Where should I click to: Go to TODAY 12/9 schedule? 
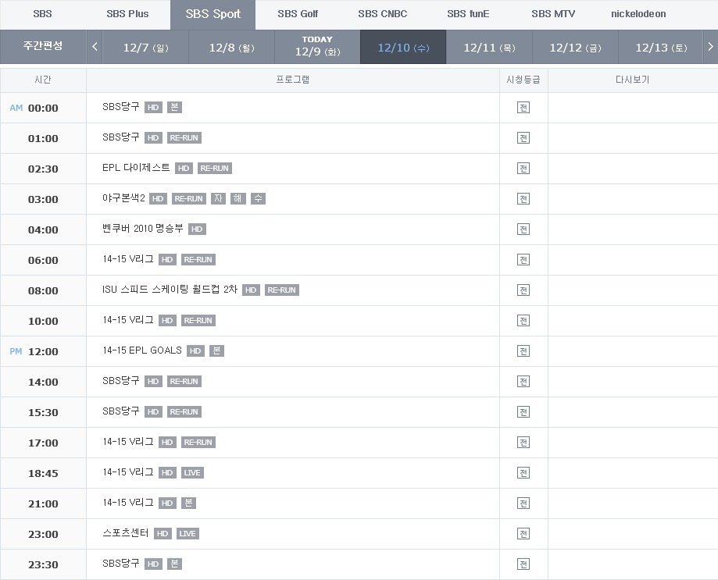tap(317, 47)
